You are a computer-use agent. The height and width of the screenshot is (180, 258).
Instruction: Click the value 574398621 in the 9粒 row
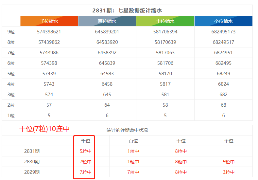tap(49, 32)
